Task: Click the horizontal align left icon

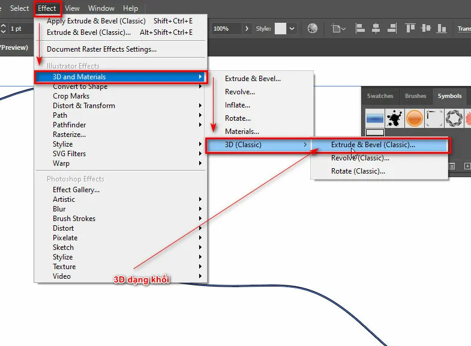Action: coord(360,28)
